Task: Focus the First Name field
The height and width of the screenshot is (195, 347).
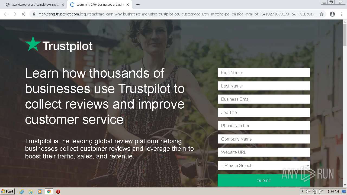Action: coord(264,73)
